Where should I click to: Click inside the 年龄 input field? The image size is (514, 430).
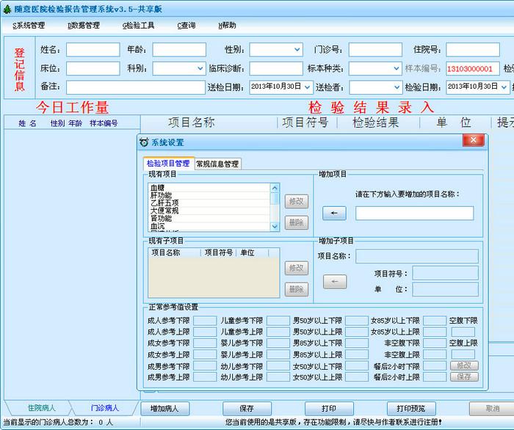179,50
